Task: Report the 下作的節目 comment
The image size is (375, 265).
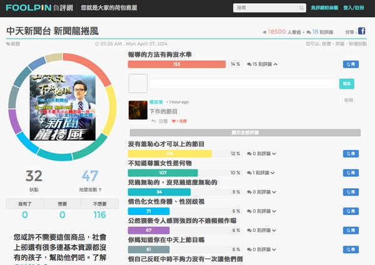Action: pyautogui.click(x=349, y=100)
